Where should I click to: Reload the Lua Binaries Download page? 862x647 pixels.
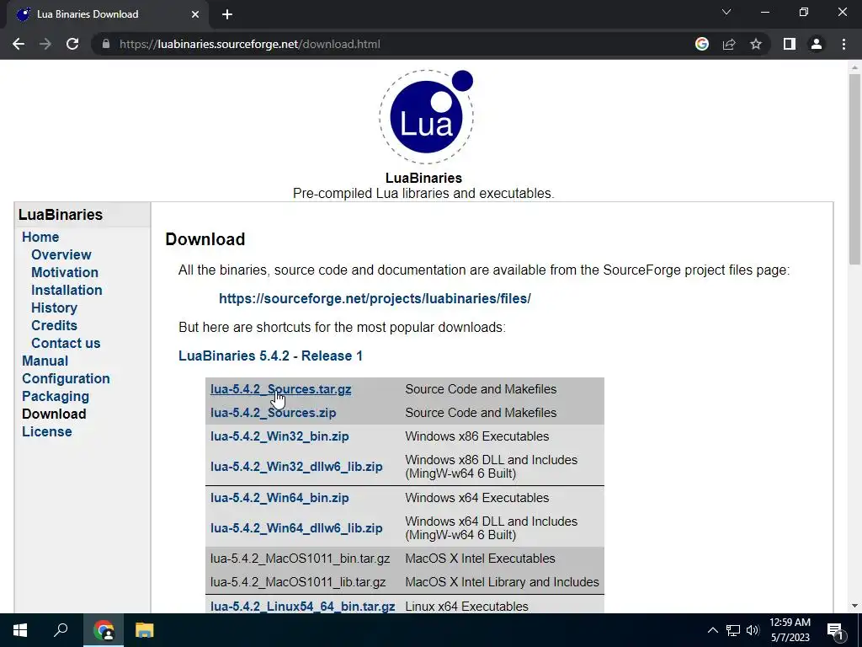pyautogui.click(x=72, y=44)
